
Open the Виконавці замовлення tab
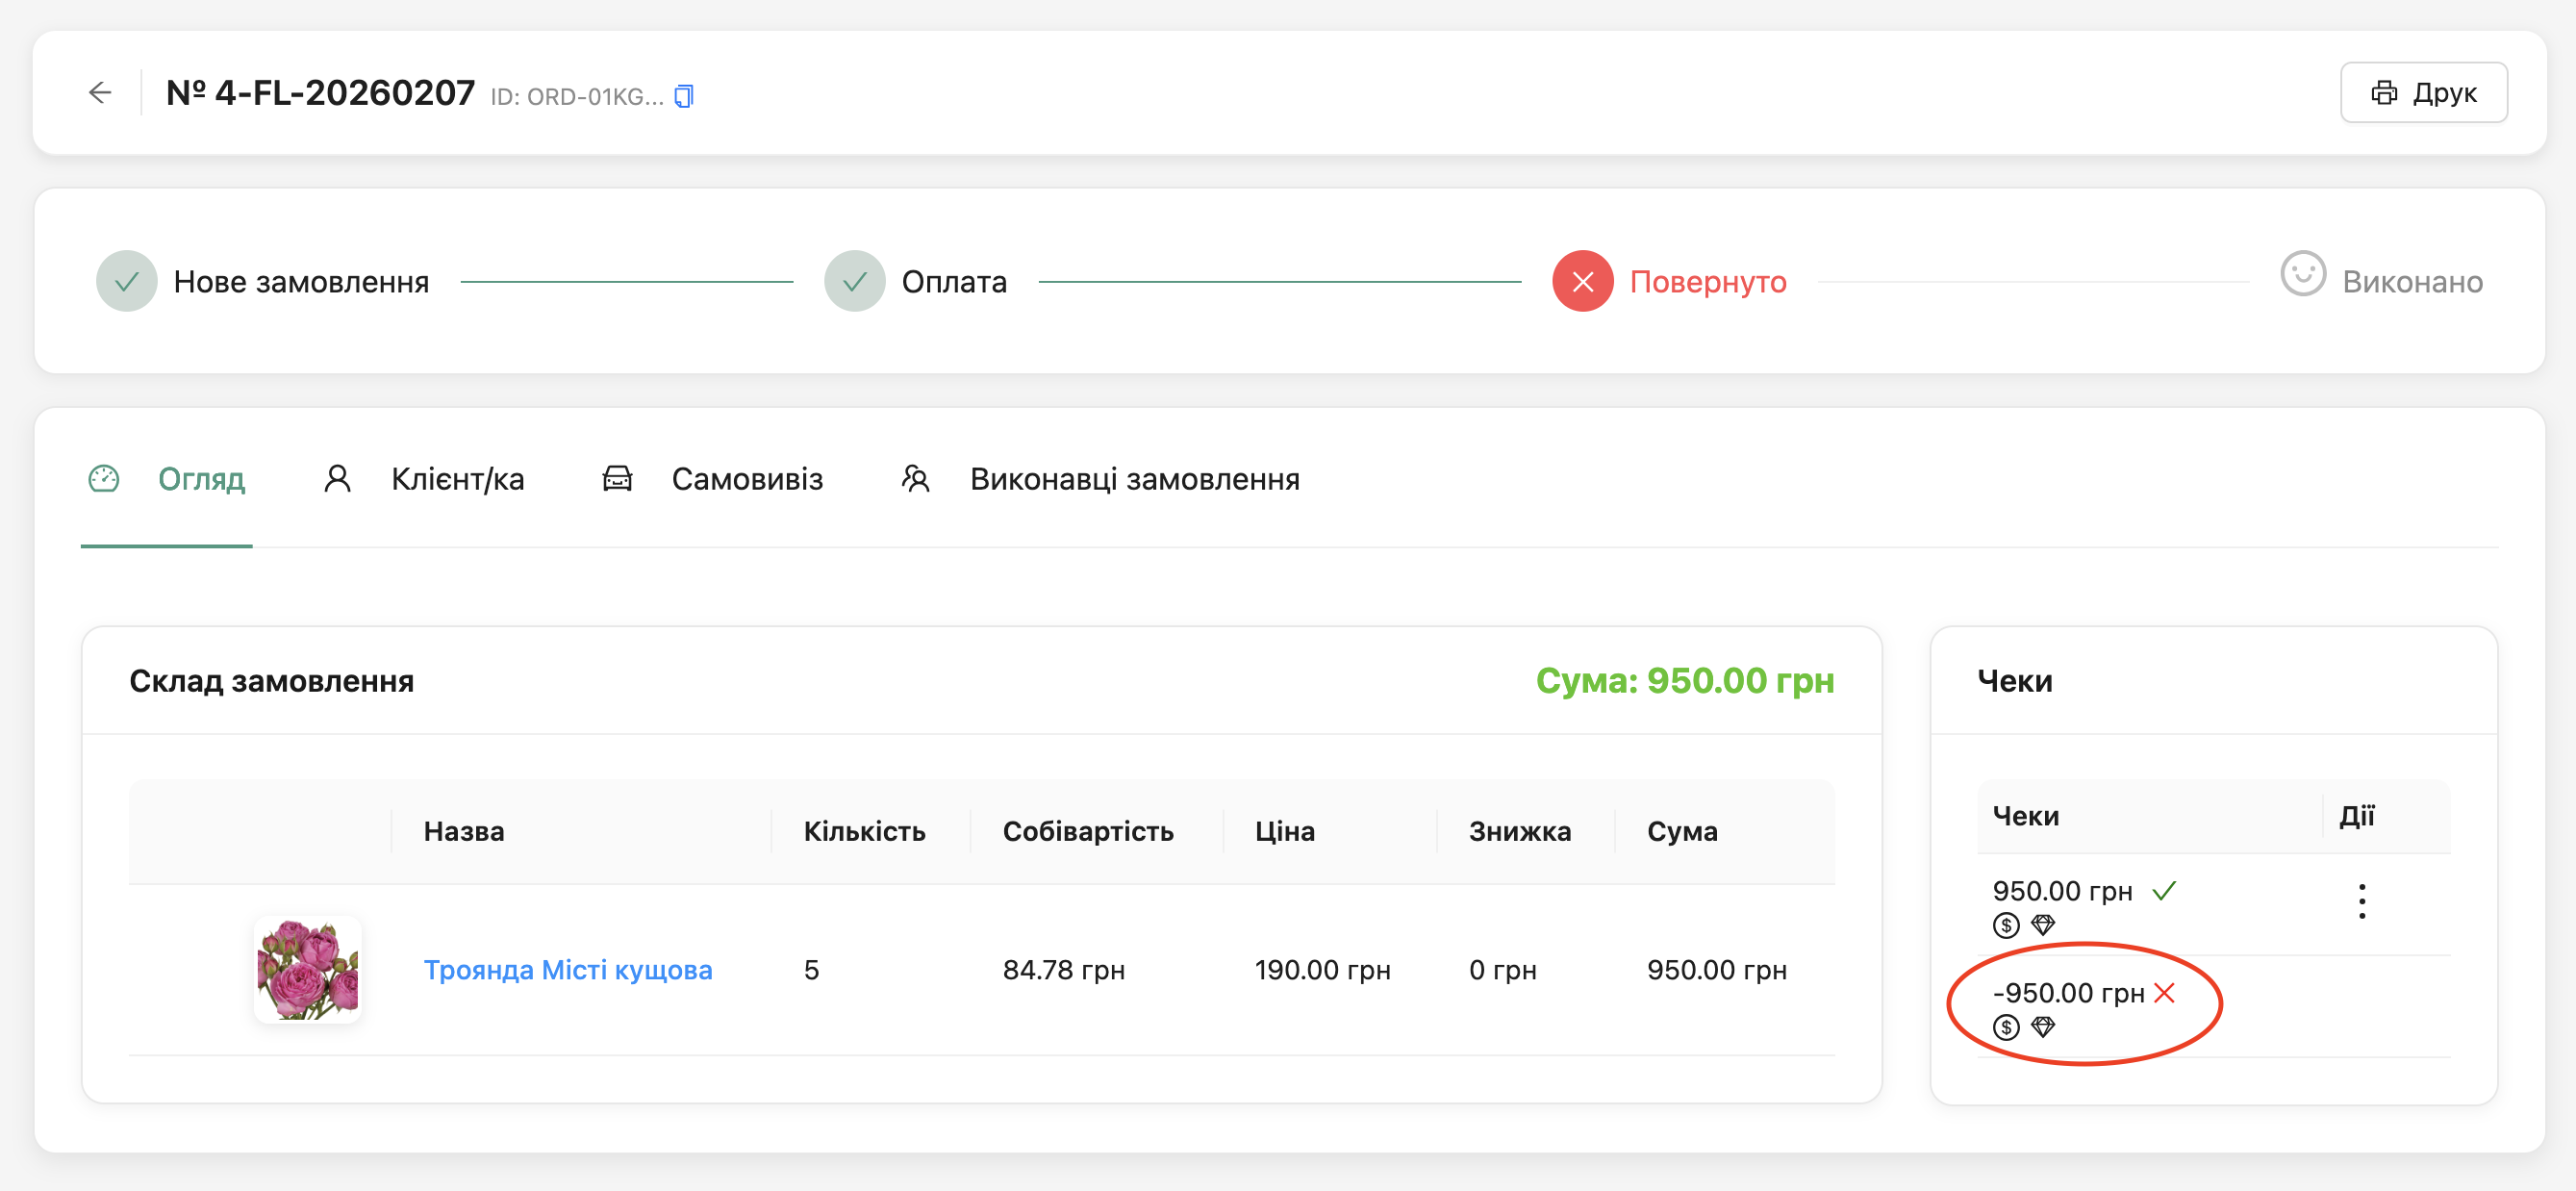pos(1133,479)
